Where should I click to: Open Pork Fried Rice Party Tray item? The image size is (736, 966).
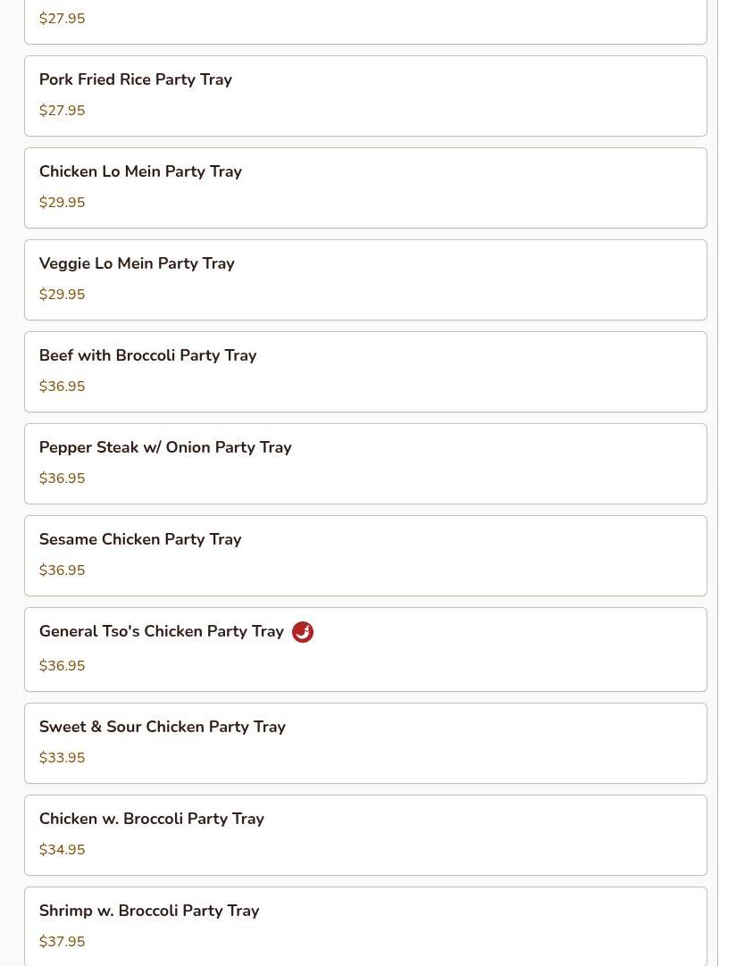[136, 79]
